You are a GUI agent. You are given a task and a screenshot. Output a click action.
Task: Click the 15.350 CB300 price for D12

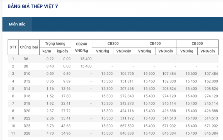107,81
